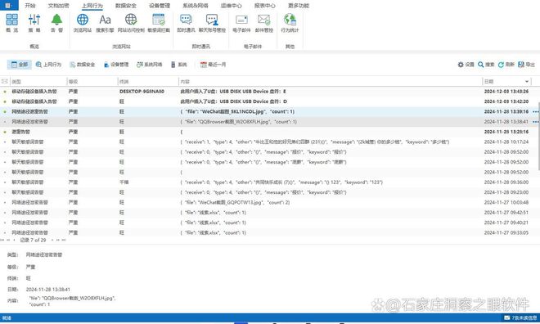Switch to the 开始 ribbon tab
Viewport: 540px width, 324px height.
[x=30, y=6]
